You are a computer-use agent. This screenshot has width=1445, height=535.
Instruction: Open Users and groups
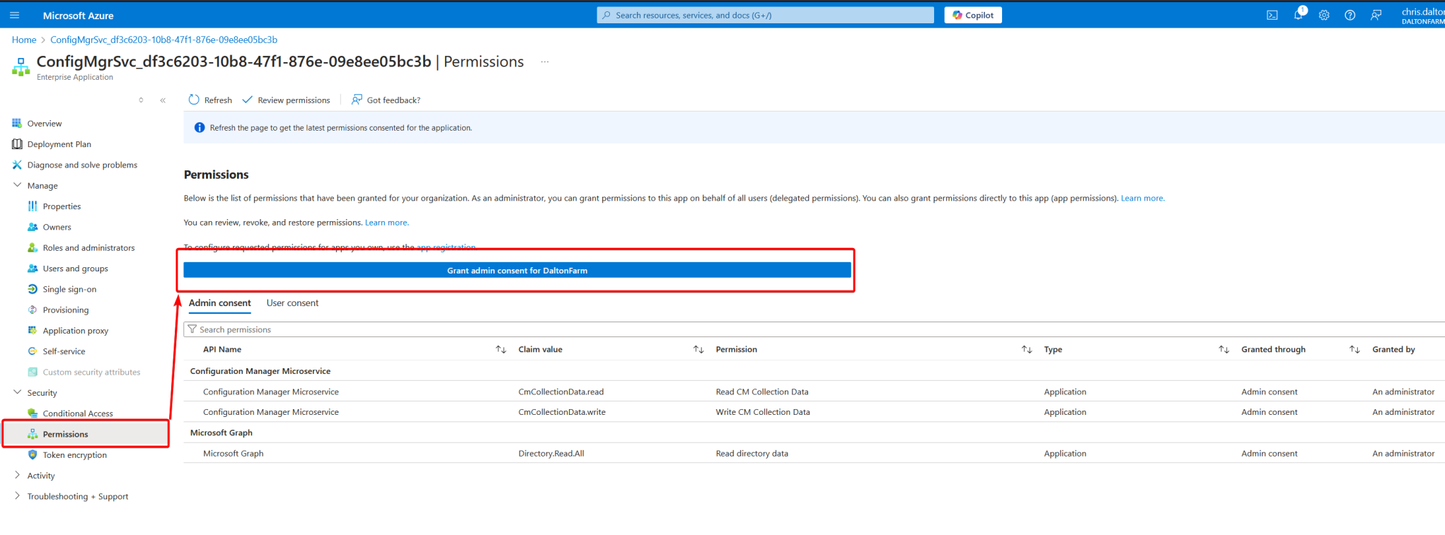(75, 269)
